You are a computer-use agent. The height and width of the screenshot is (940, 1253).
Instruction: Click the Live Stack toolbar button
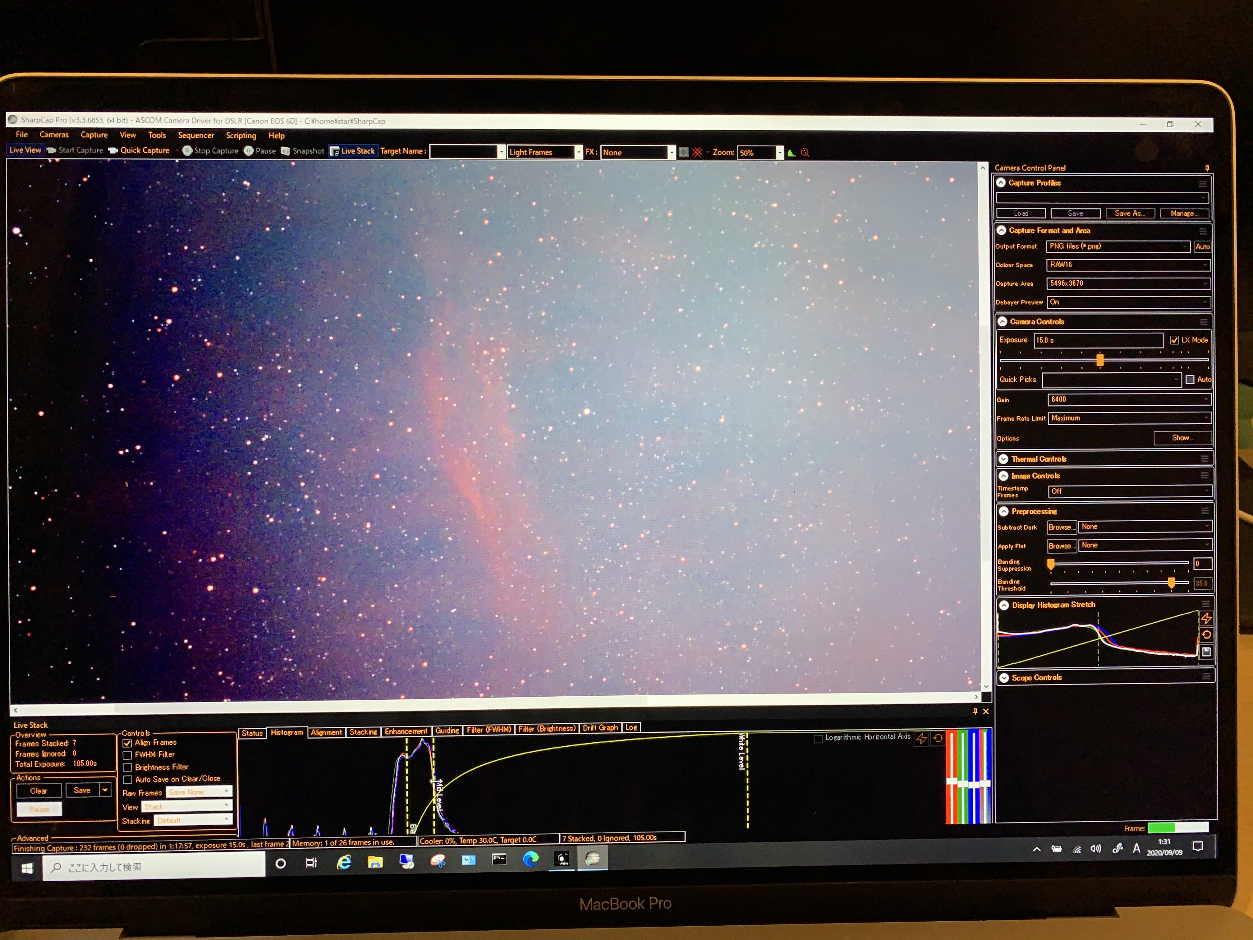[352, 151]
